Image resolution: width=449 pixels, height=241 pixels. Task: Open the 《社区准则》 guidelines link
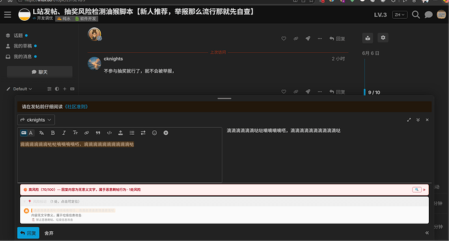[x=76, y=107]
